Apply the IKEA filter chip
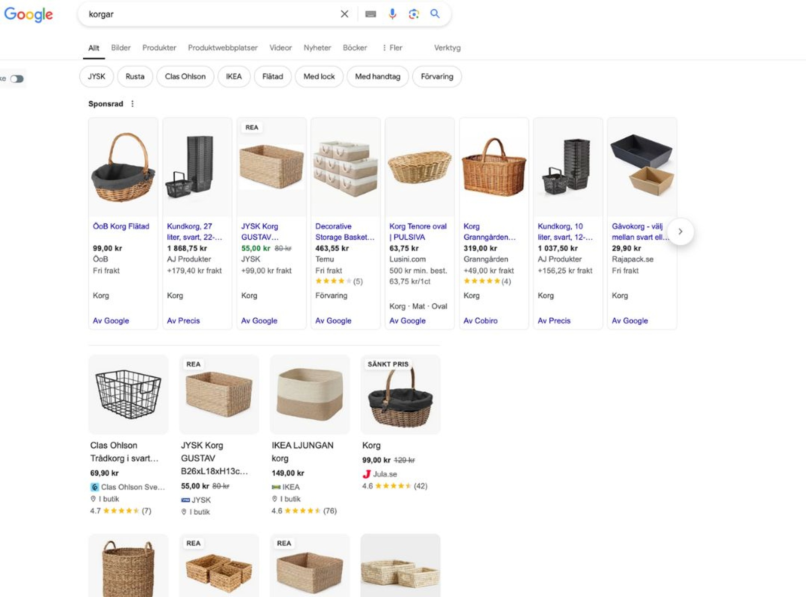This screenshot has width=806, height=597. [x=234, y=76]
